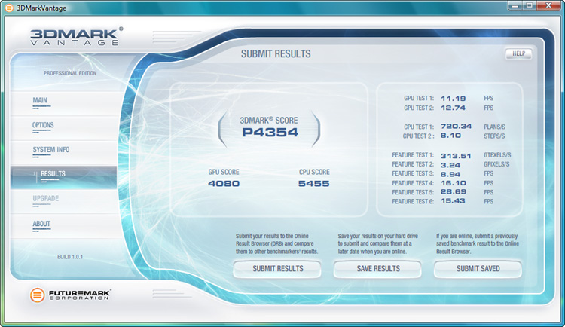
Task: Click the GPU score 4080 value
Action: tap(224, 184)
